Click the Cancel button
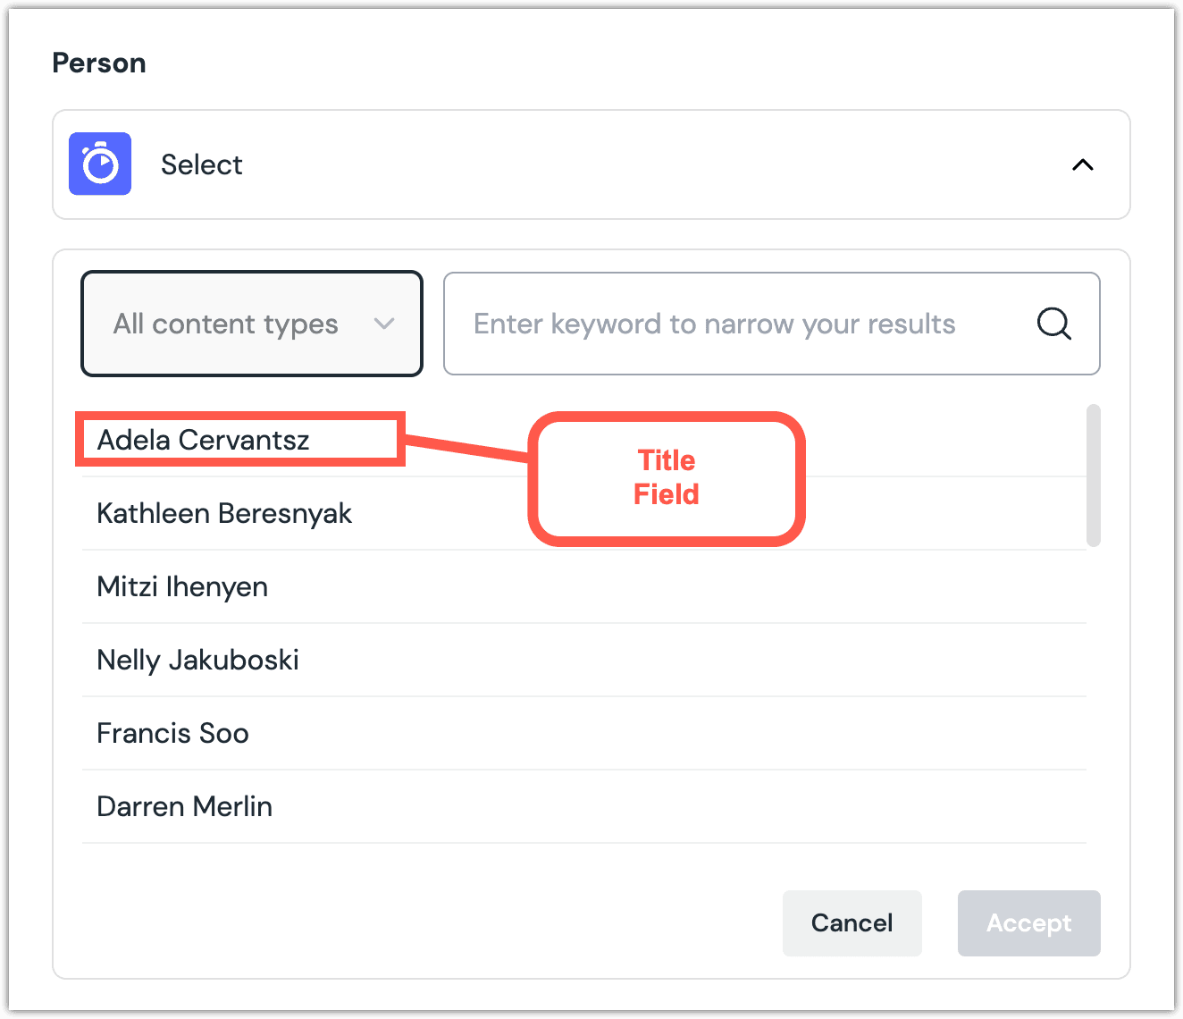The image size is (1183, 1019). [x=852, y=923]
